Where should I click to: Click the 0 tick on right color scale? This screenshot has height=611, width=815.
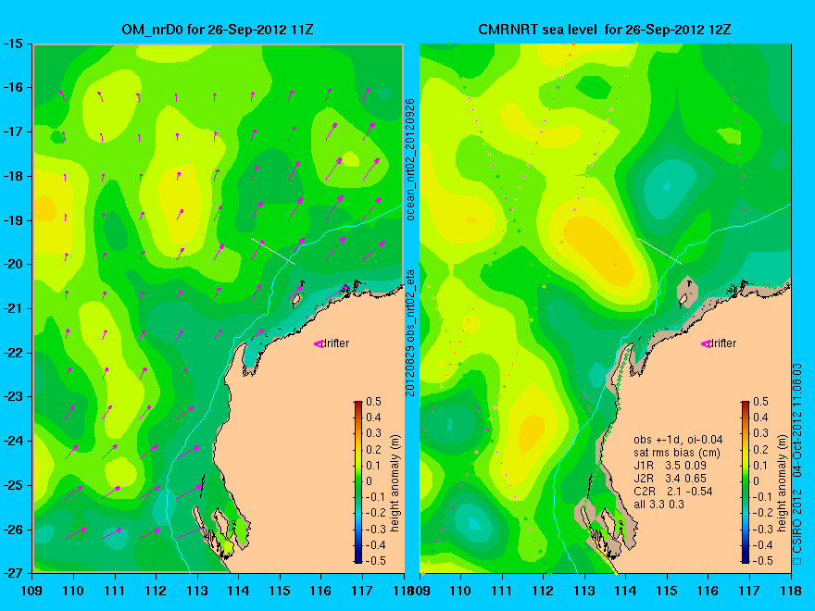757,481
